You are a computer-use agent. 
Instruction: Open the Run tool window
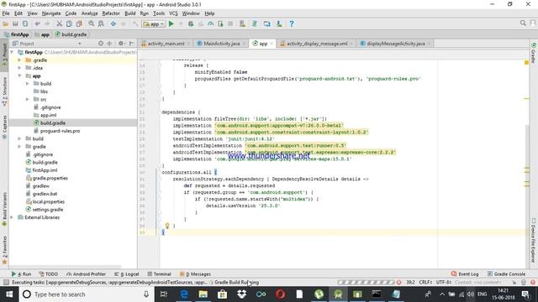pos(21,274)
